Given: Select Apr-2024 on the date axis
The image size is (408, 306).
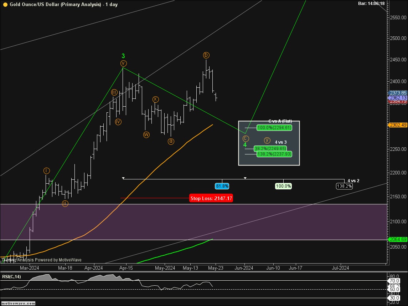Looking at the screenshot, I should coord(94,268).
